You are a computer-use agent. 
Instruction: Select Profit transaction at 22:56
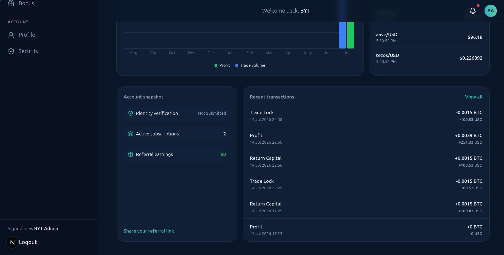tap(366, 139)
